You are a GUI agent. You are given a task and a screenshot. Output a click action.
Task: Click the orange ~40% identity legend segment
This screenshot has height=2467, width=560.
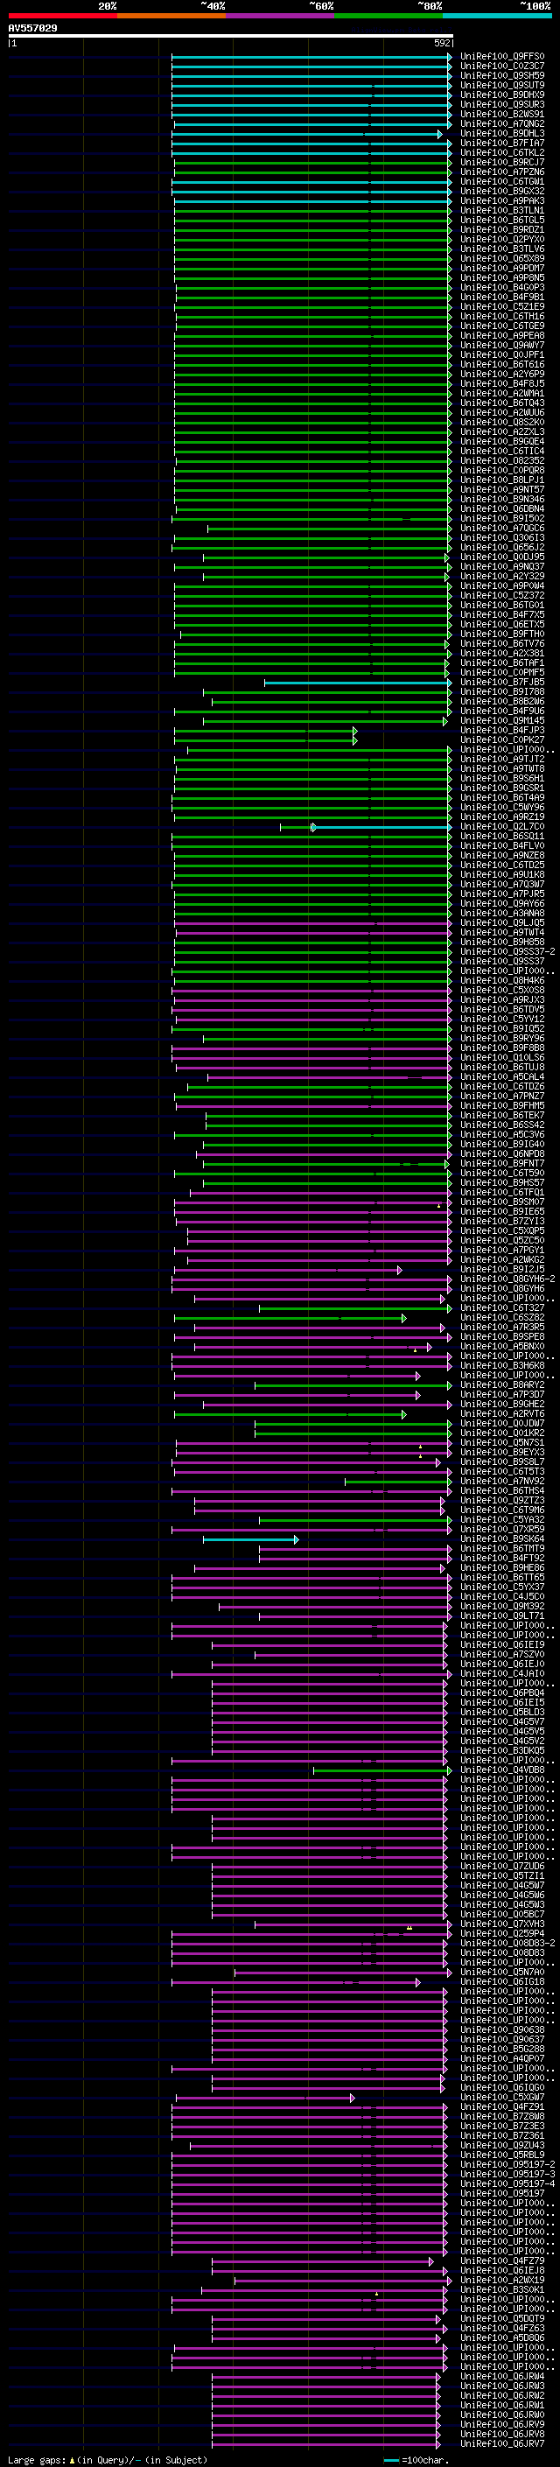pyautogui.click(x=171, y=16)
